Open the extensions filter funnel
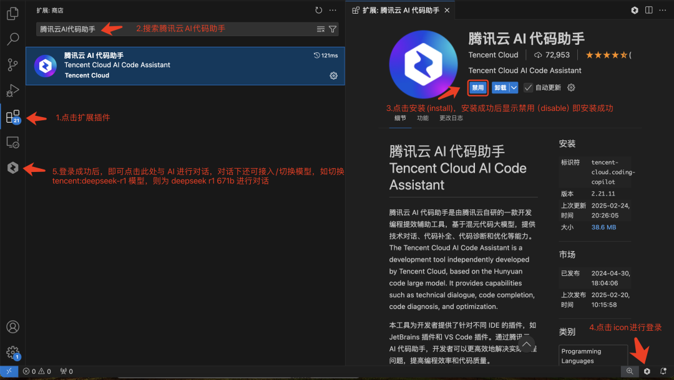 [x=333, y=29]
